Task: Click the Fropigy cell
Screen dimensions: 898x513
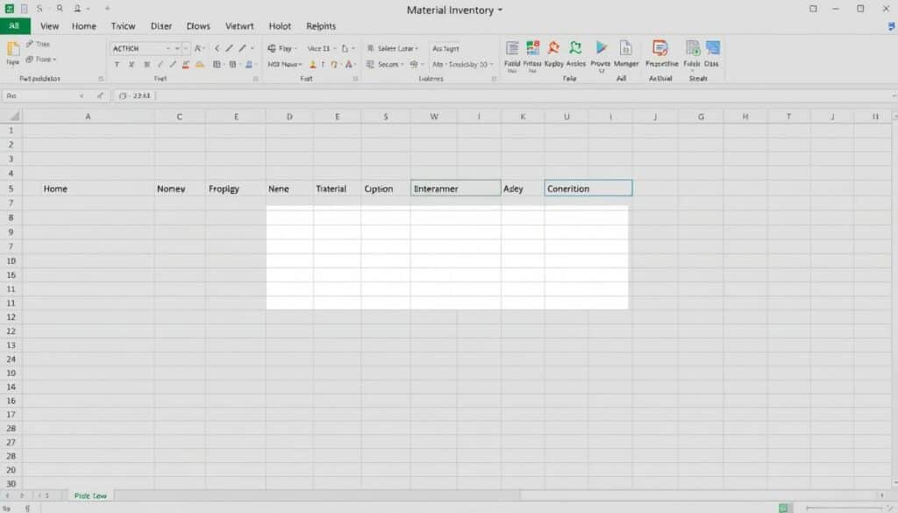Action: pyautogui.click(x=235, y=189)
